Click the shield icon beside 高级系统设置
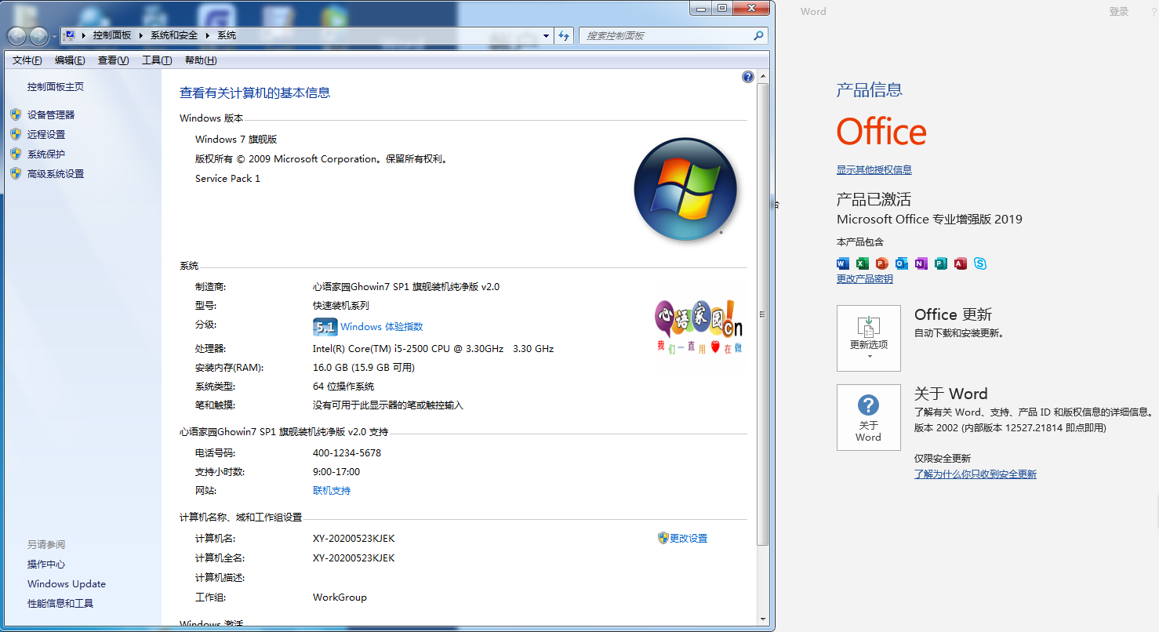 coord(16,173)
